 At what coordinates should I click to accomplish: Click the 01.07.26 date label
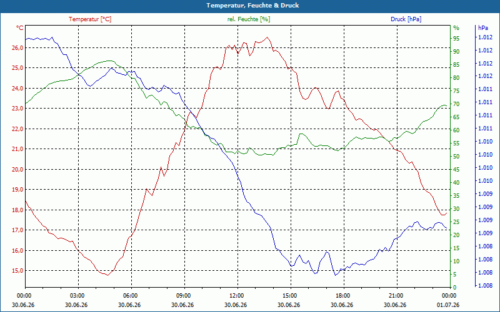click(448, 305)
